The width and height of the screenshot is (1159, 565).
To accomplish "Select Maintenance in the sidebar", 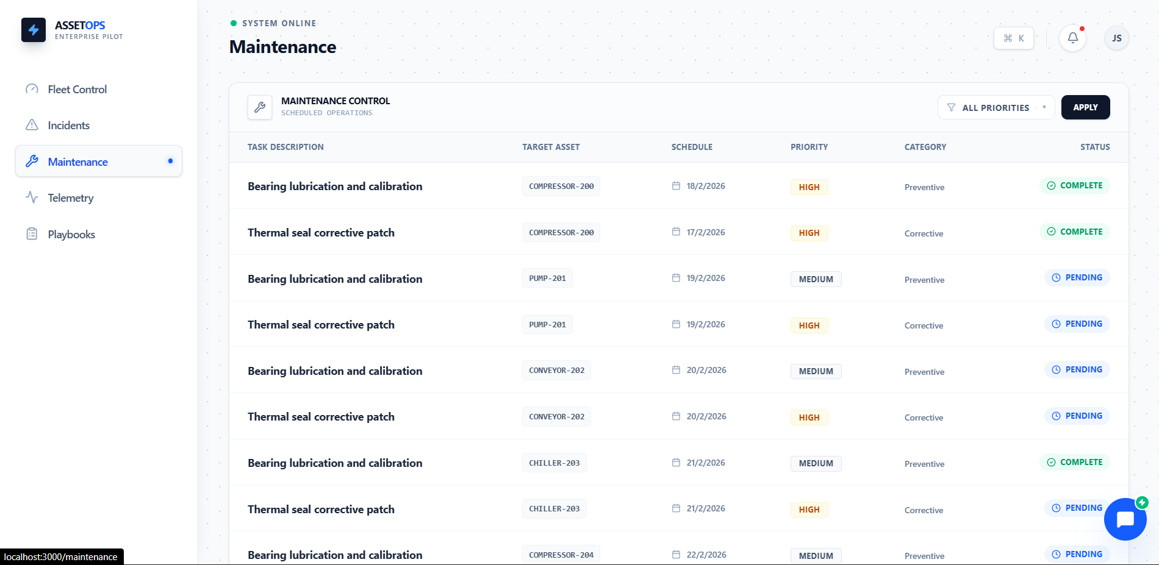I will coord(99,162).
